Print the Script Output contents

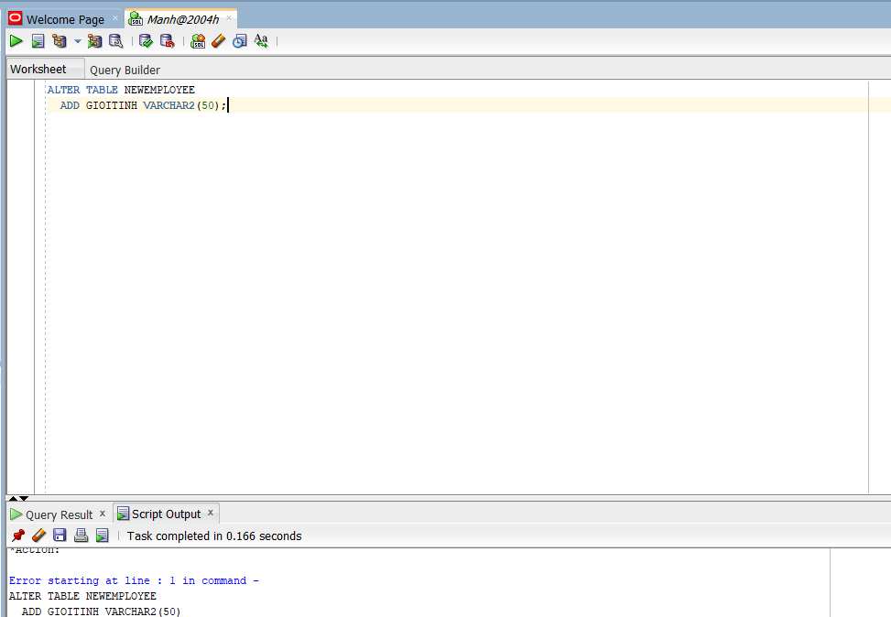point(81,535)
